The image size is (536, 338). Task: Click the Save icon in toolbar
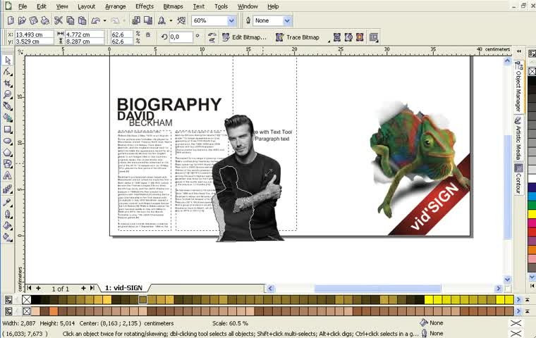pos(34,20)
